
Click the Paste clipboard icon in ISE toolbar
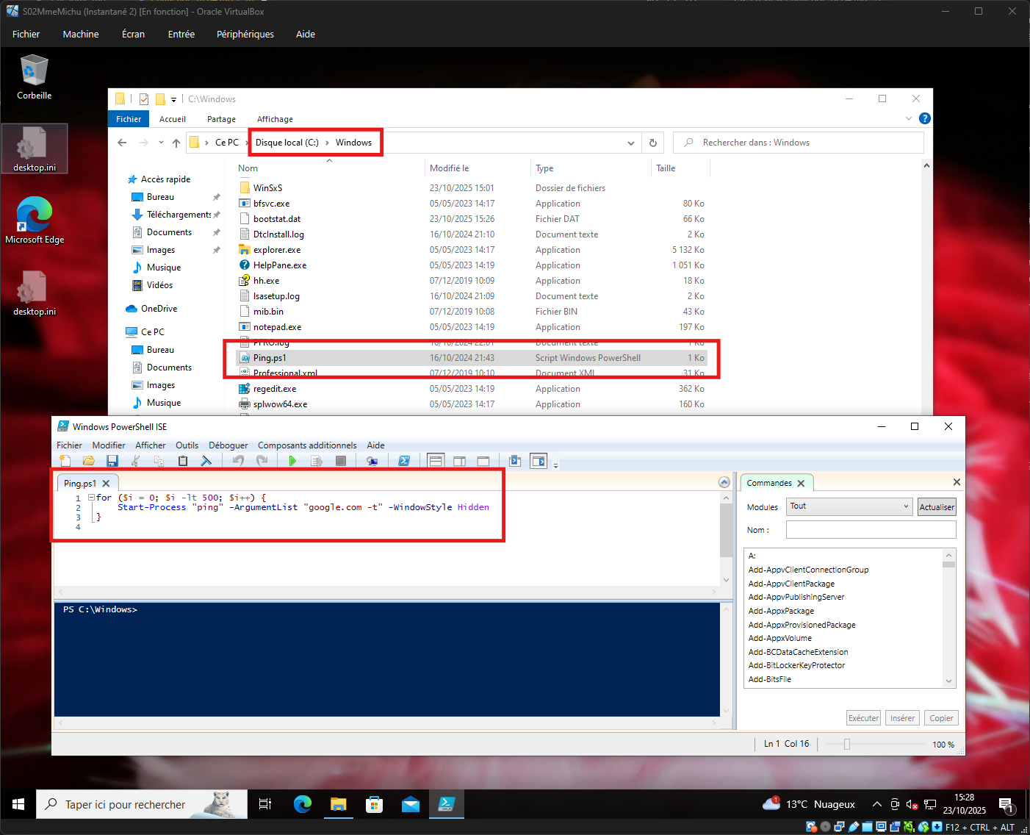pos(183,461)
